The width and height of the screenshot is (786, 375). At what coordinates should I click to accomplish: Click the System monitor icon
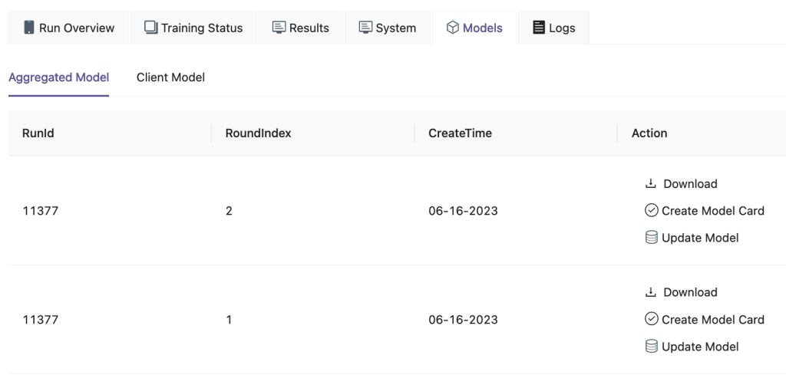pos(365,28)
